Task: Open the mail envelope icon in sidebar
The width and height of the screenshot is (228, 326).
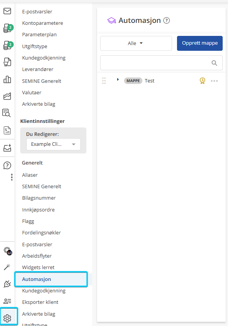Action: (7, 11)
